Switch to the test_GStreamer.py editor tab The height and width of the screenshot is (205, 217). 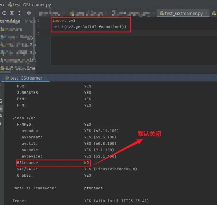[184, 13]
